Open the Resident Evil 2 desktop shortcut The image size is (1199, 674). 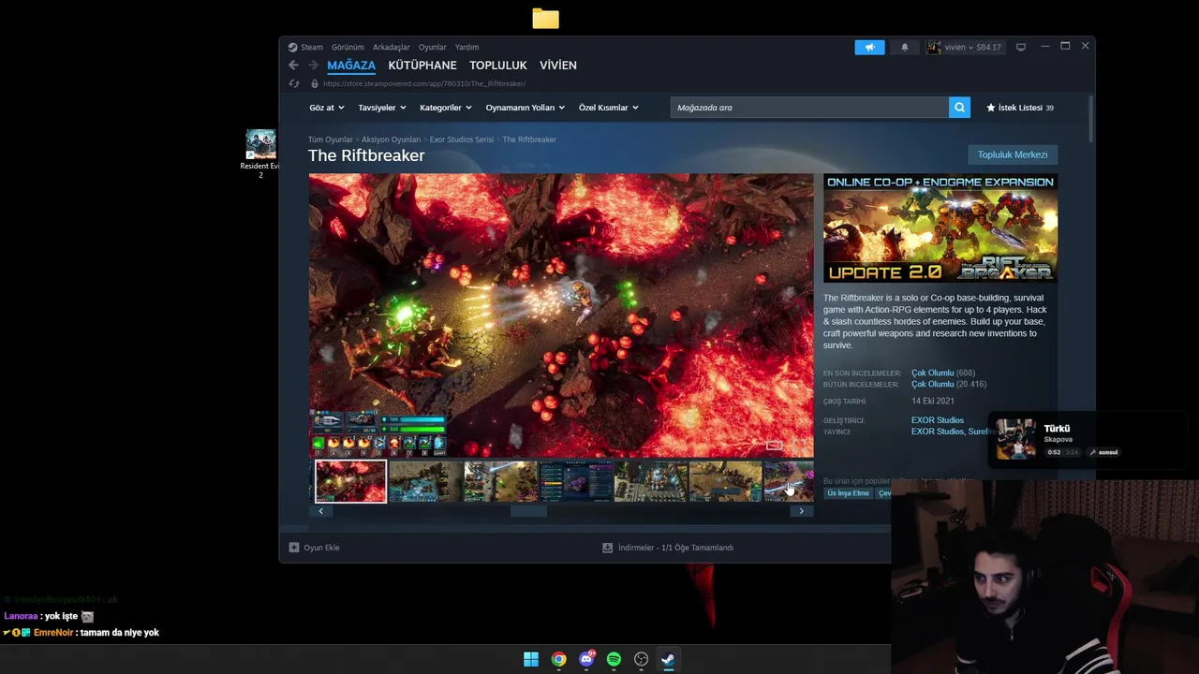pyautogui.click(x=260, y=154)
